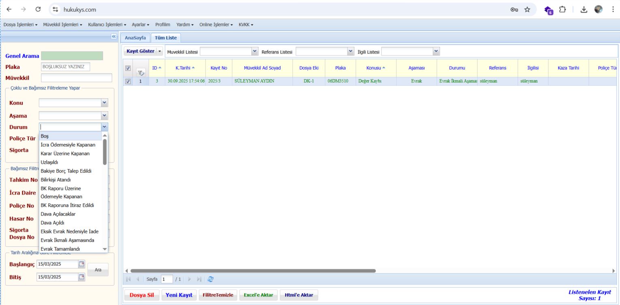Click the refresh icon in the pagination bar

210,279
